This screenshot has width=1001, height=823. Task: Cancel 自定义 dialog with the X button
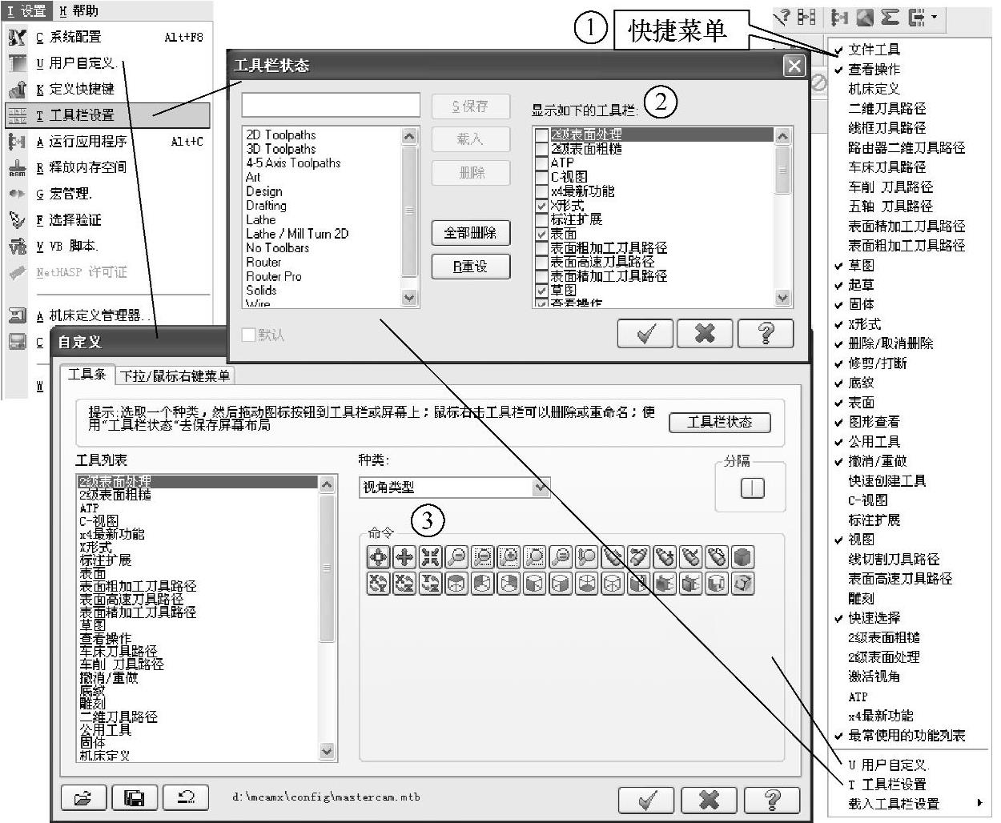tap(709, 799)
